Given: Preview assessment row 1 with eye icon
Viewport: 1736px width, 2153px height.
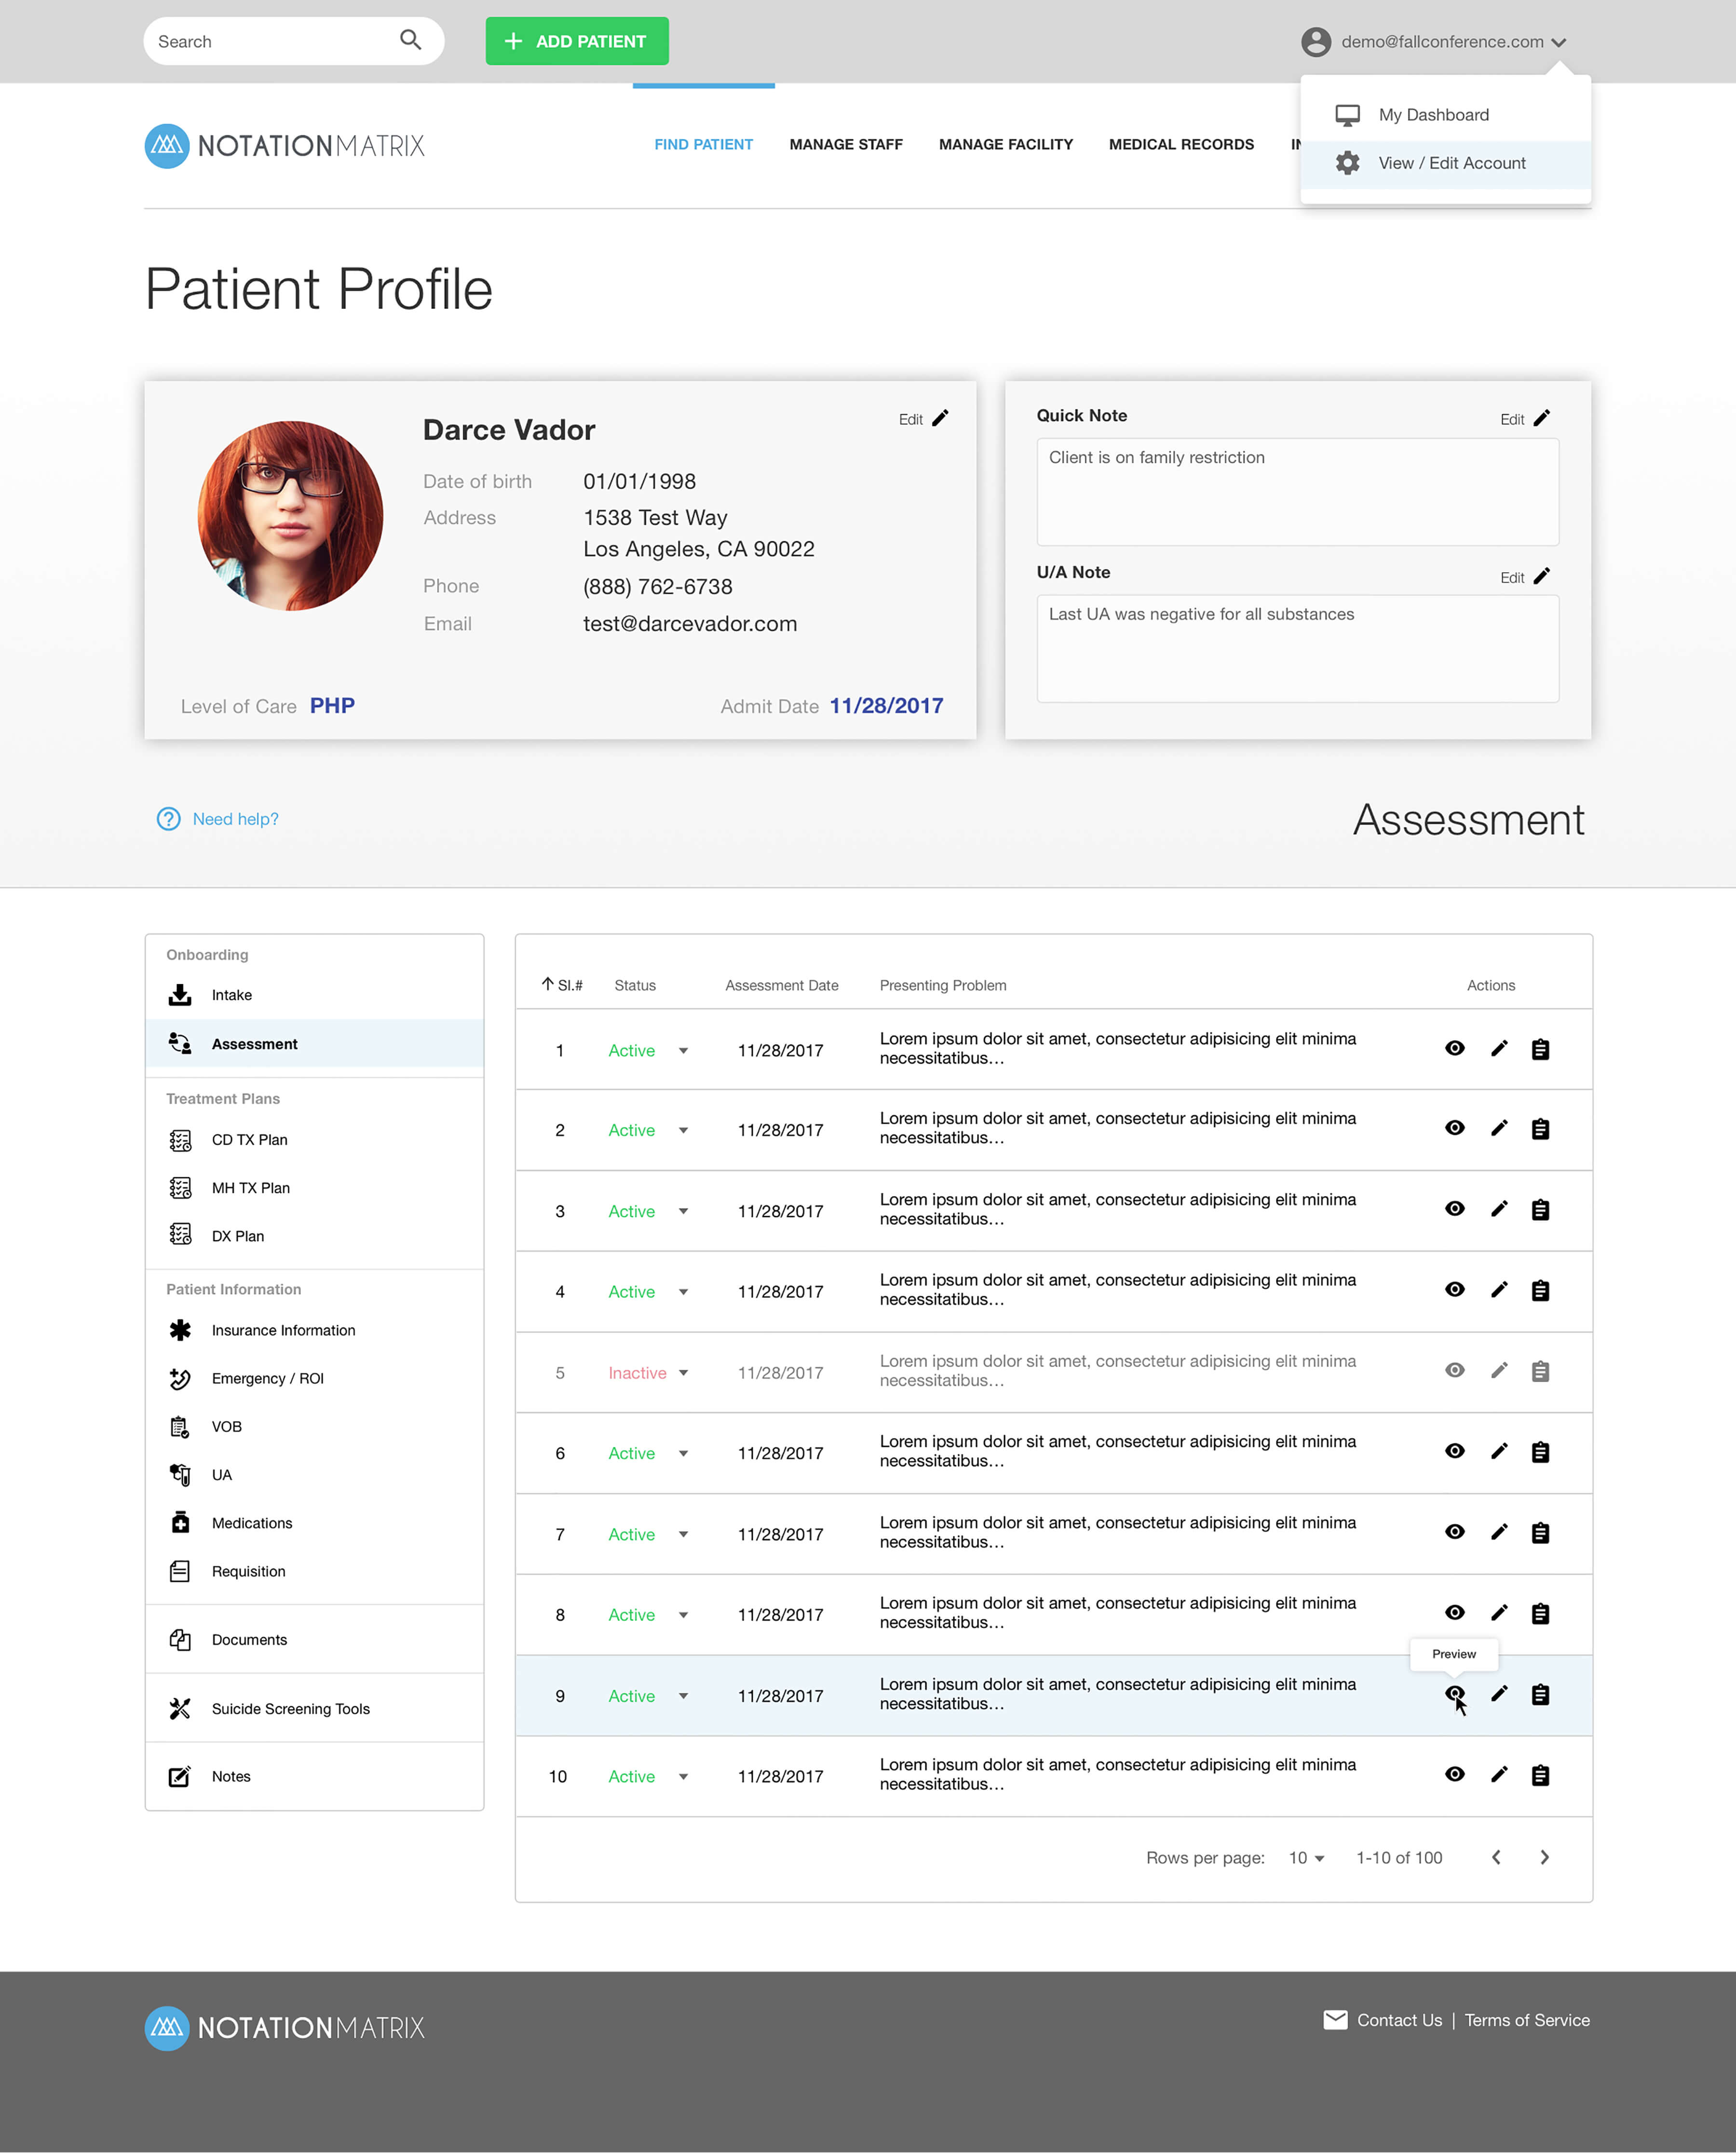Looking at the screenshot, I should pyautogui.click(x=1455, y=1048).
